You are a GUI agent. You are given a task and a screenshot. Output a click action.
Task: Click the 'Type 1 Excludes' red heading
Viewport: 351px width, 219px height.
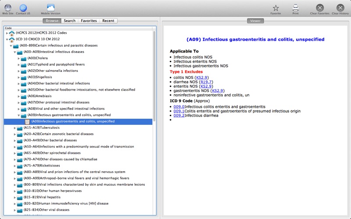186,72
